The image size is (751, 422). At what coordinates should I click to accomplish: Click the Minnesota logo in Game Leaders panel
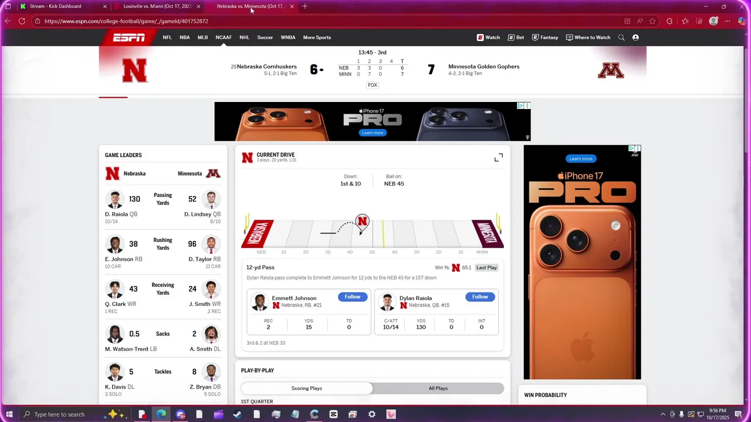point(213,173)
